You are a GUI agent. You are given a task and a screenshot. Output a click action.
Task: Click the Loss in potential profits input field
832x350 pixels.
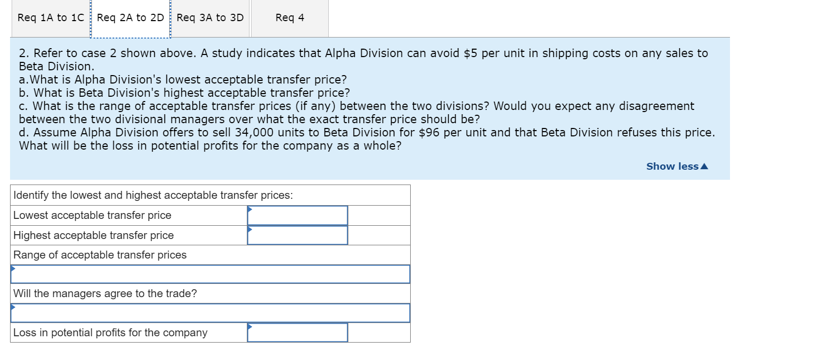[297, 333]
